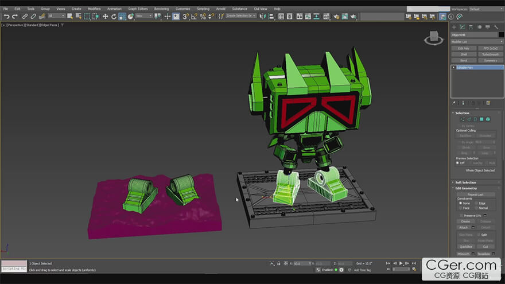Expand the Editable Poly stack entry
505x284 pixels.
454,67
